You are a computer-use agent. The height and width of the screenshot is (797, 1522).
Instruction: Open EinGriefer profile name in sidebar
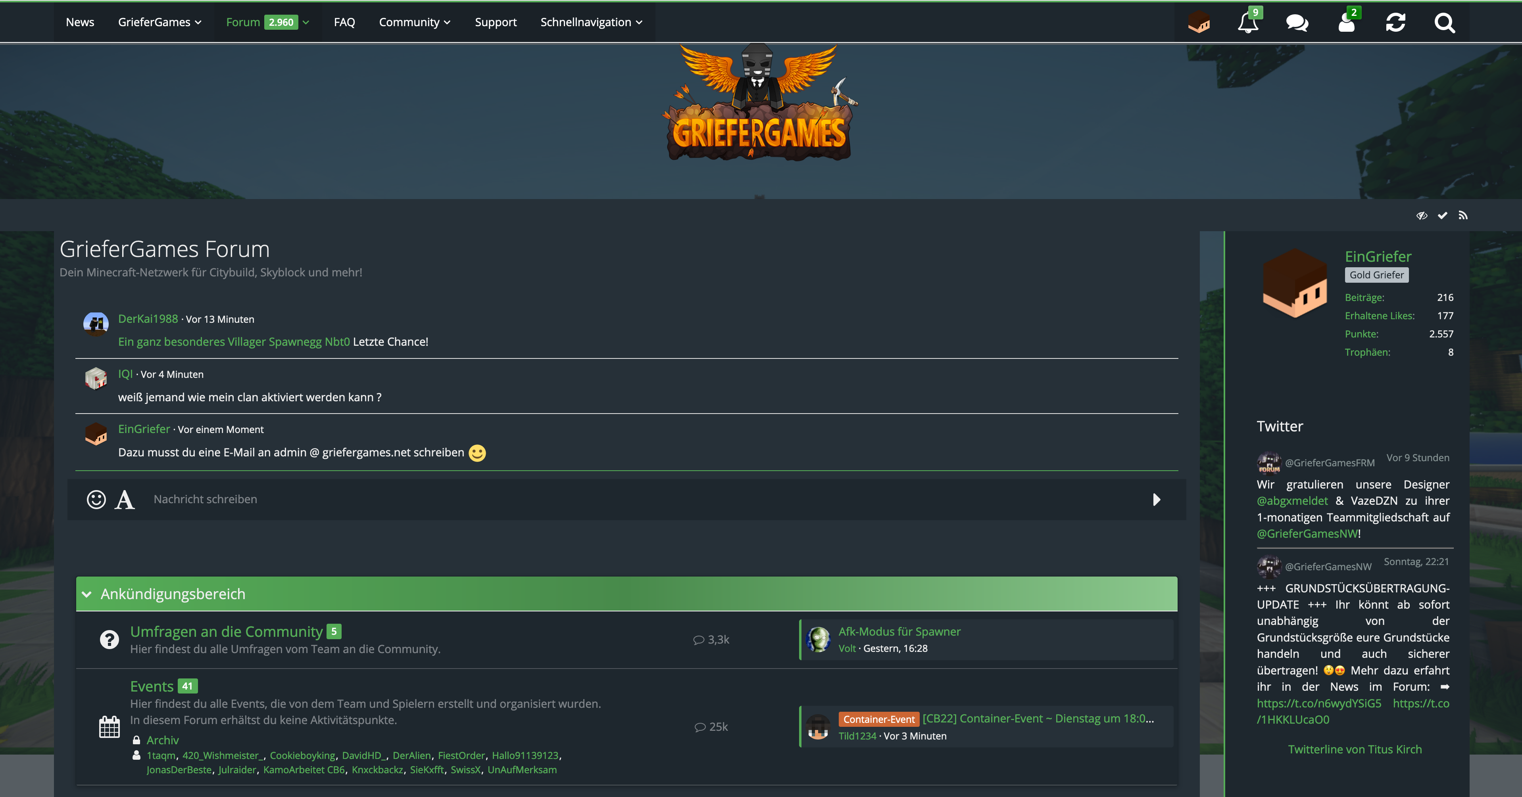[x=1378, y=257]
